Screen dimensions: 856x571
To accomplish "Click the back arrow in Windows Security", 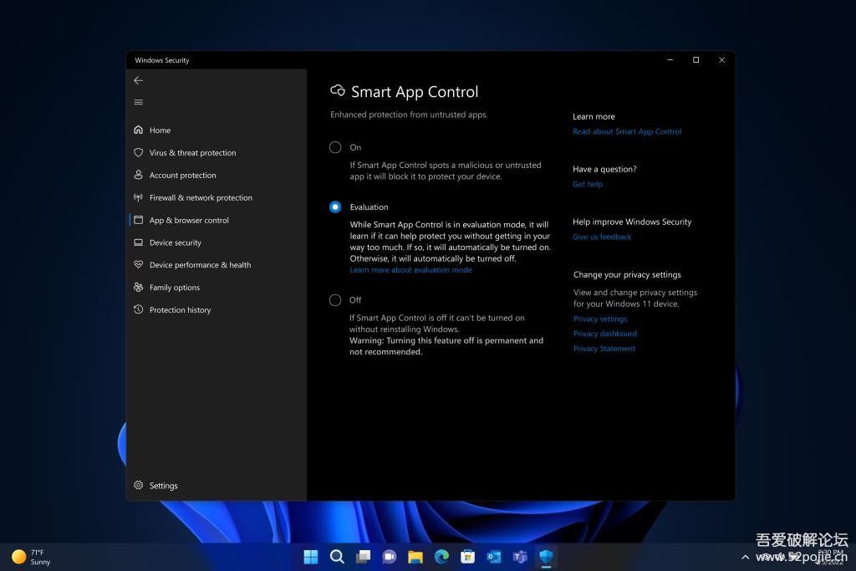I will coord(138,80).
